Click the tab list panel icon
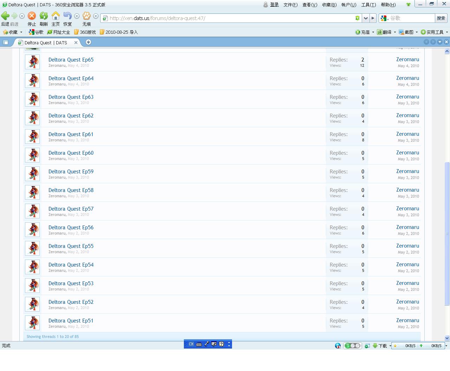 pyautogui.click(x=6, y=43)
